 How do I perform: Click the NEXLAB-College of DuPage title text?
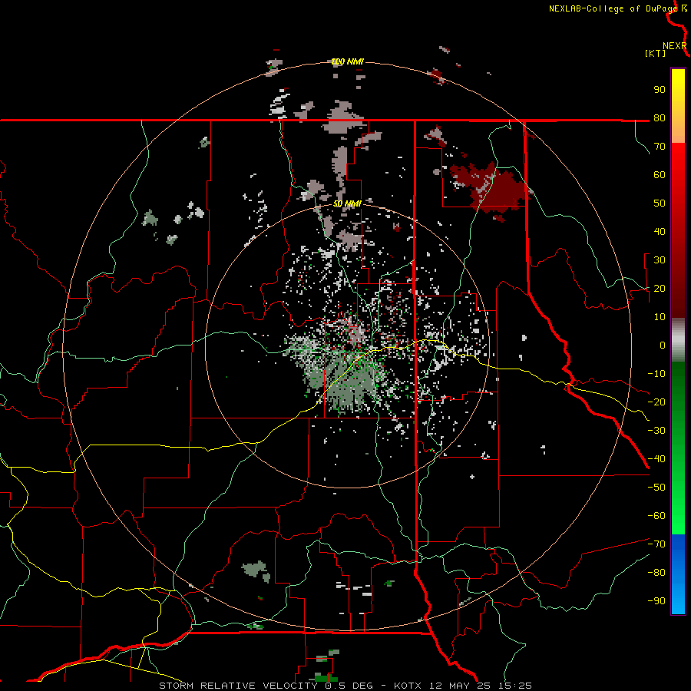pos(613,8)
